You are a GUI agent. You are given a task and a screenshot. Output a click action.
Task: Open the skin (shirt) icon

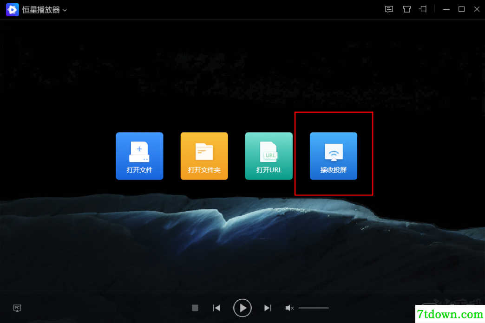407,9
